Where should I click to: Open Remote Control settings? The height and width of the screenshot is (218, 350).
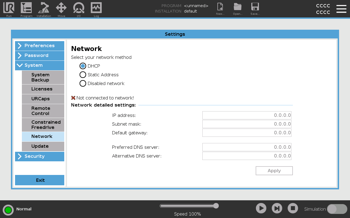pyautogui.click(x=43, y=111)
